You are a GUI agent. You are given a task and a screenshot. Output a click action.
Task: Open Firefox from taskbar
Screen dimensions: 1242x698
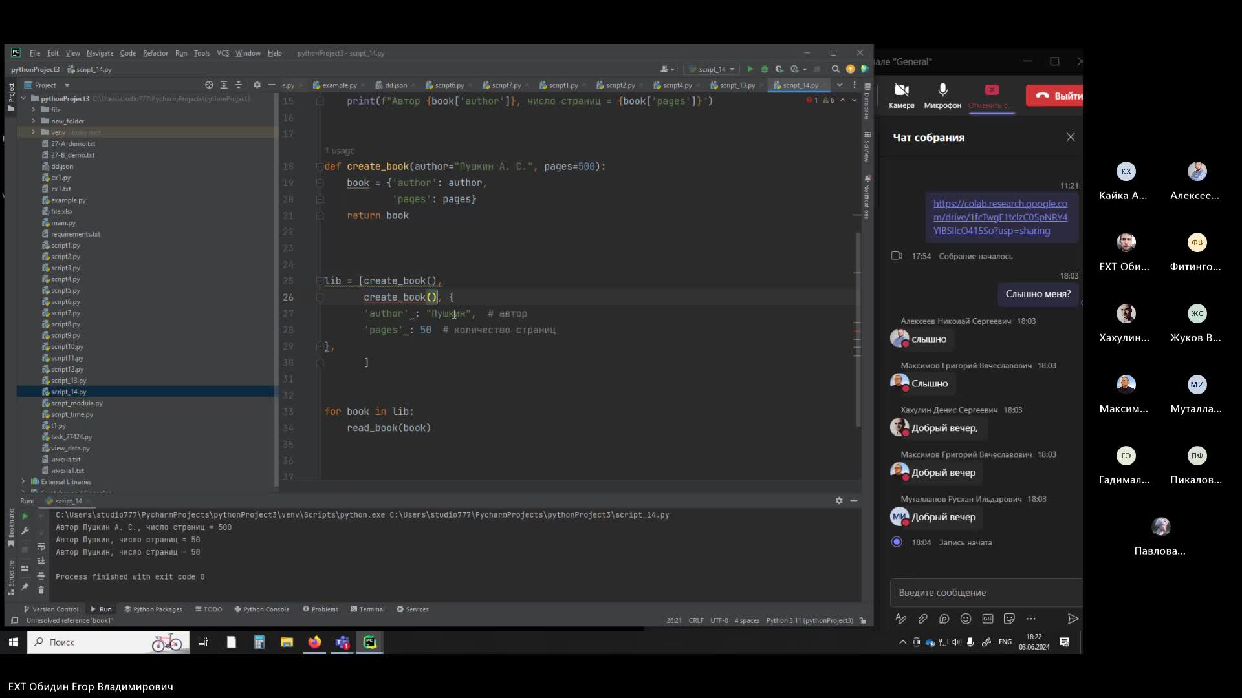pos(314,642)
